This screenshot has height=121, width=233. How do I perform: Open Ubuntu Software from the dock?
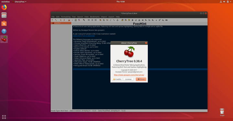[4, 23]
